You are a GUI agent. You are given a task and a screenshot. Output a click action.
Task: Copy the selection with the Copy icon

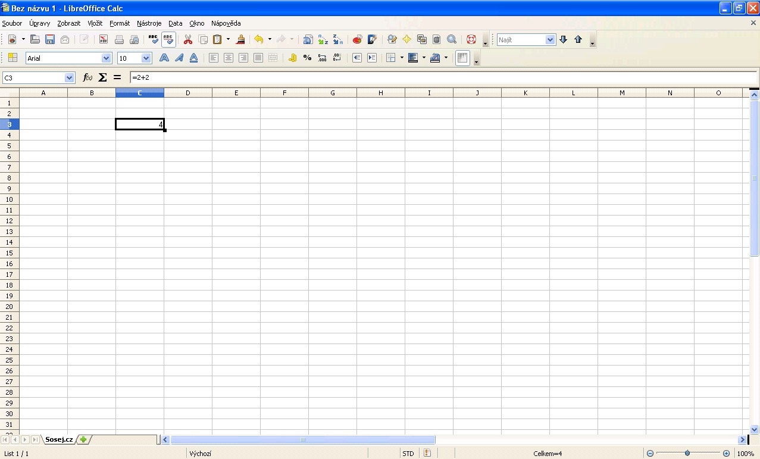203,40
